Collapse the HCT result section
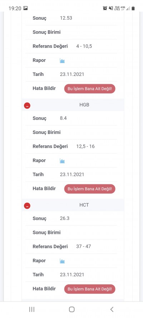 (x=27, y=206)
